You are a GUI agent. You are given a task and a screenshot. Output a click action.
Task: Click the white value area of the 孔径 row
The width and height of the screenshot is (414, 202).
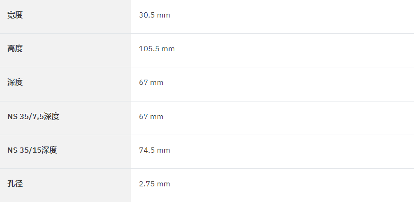[x=273, y=185]
